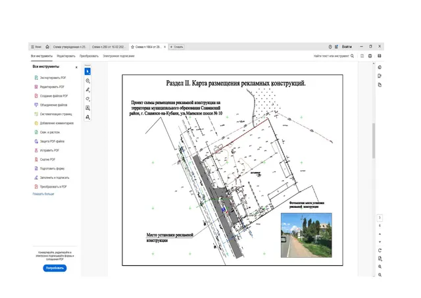Click label 'Место установки рекламной конструкции'

[170, 238]
